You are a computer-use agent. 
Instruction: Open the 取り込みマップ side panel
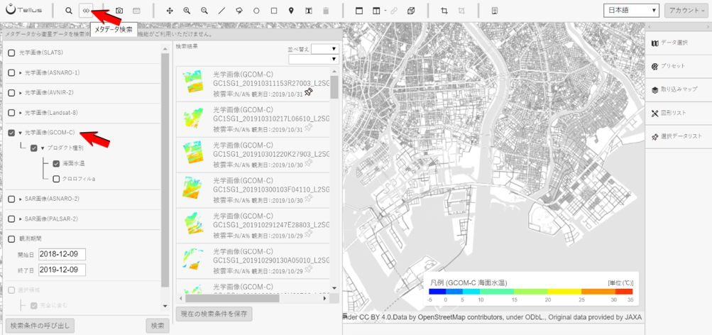click(x=679, y=90)
